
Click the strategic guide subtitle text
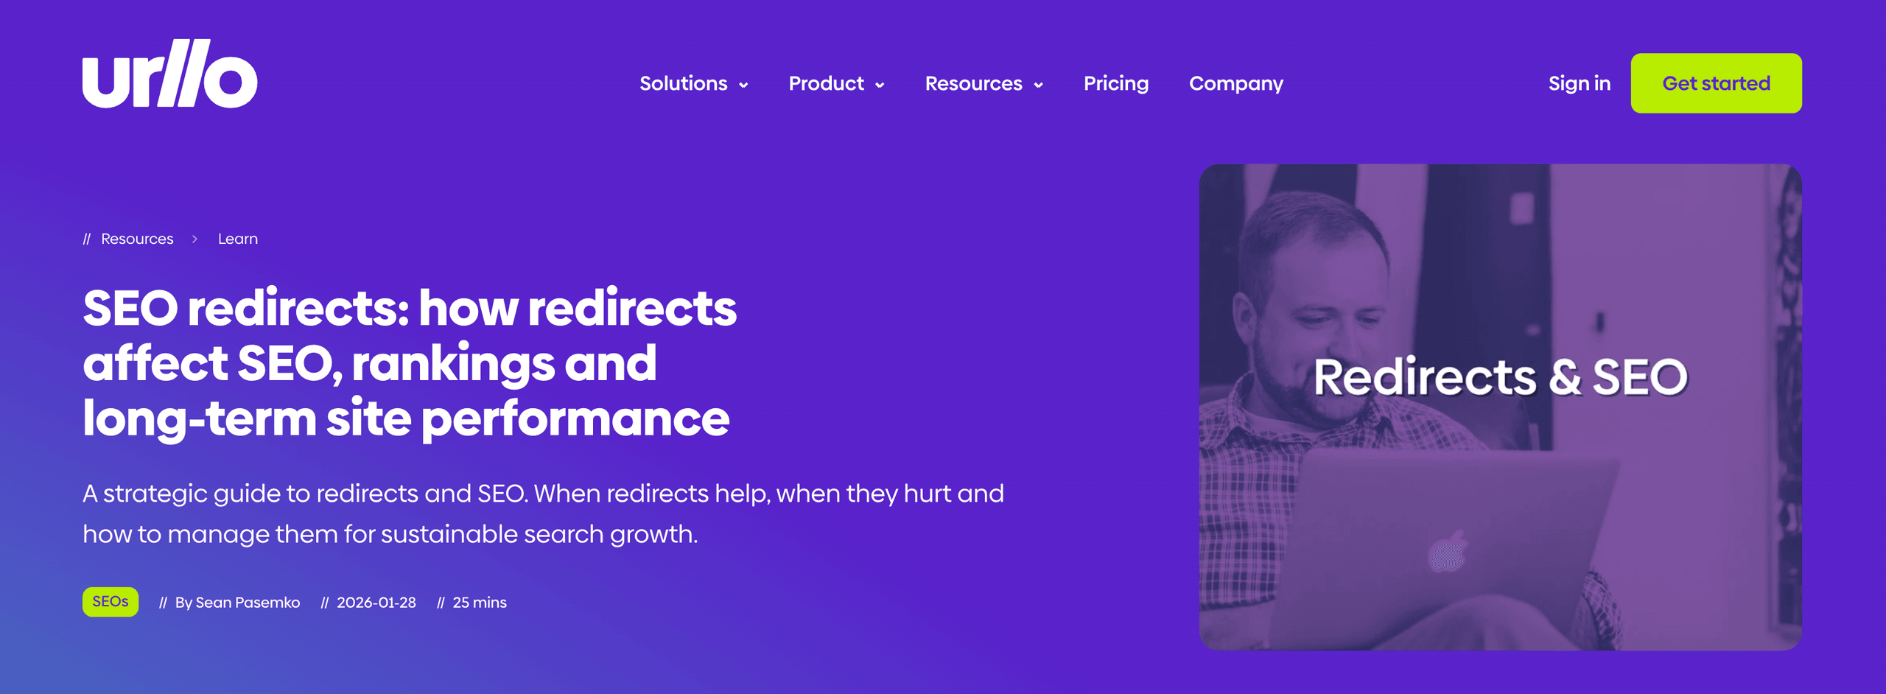(542, 514)
